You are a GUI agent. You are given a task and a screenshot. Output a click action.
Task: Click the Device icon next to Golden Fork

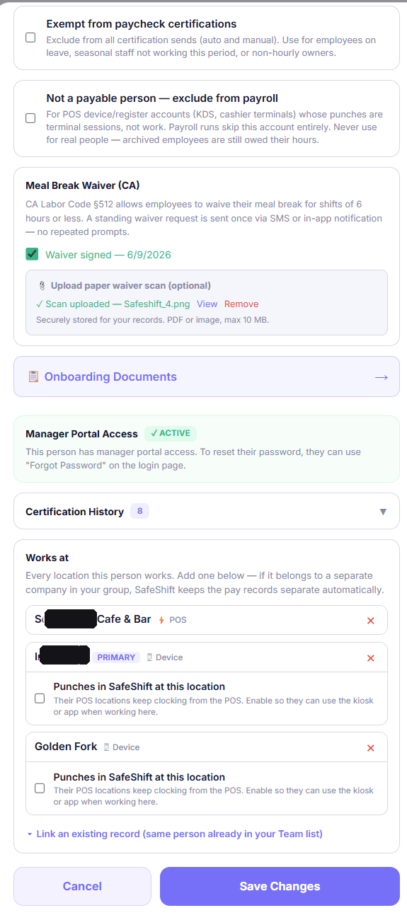106,747
